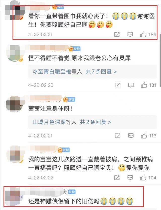Repost the comment with 131 likes
Viewport: 161px width, 210px height.
coord(118,85)
